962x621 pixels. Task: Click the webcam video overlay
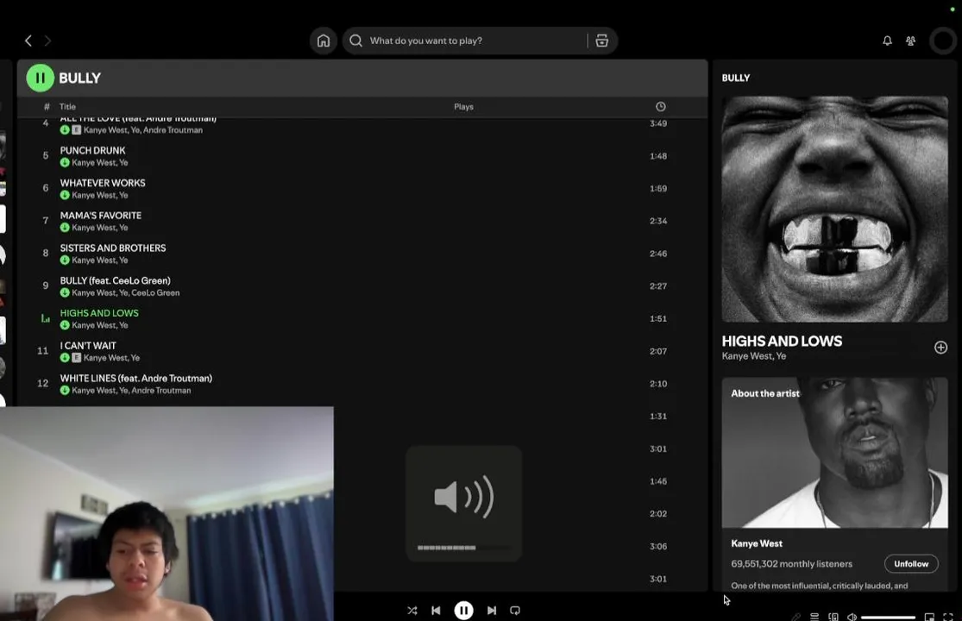167,514
